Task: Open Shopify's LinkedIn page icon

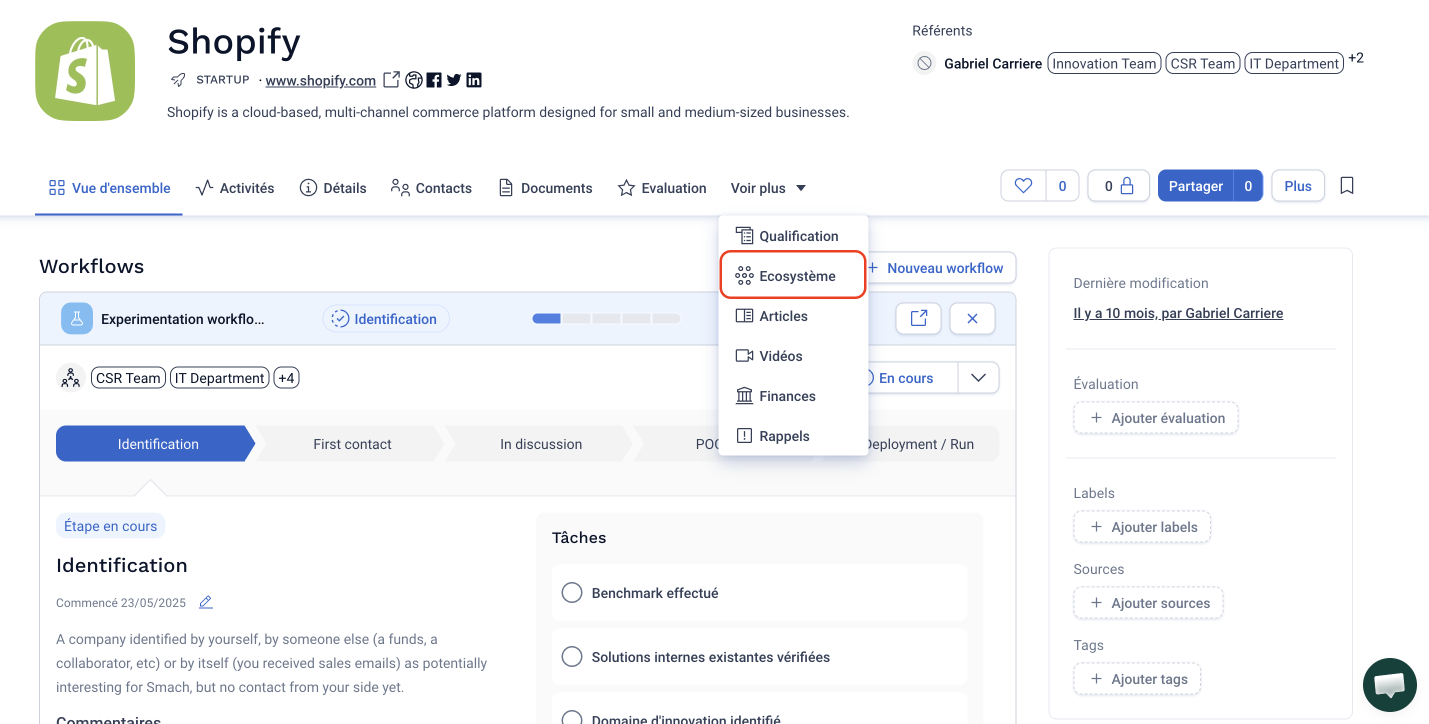Action: (x=473, y=80)
